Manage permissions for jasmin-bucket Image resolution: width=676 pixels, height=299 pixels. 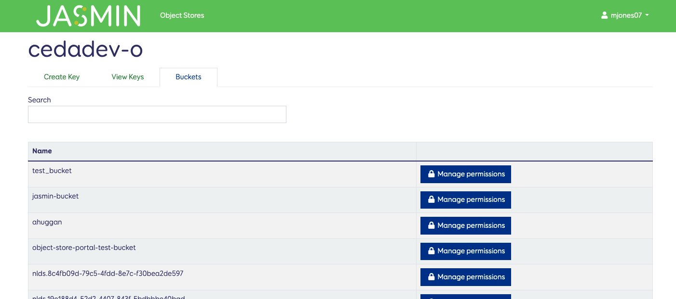click(465, 199)
